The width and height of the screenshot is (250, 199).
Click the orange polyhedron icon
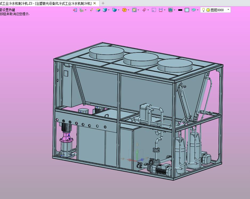(124, 10)
